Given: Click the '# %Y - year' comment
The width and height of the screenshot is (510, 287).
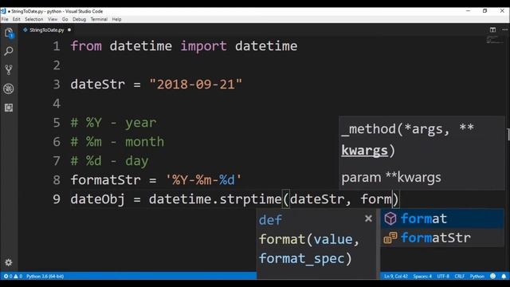Looking at the screenshot, I should [113, 123].
